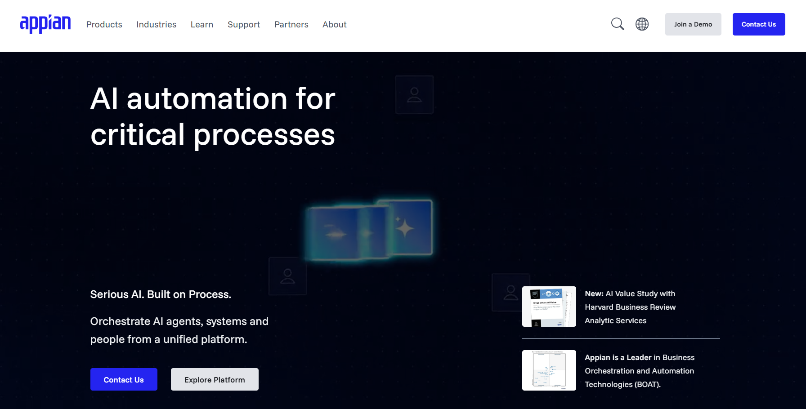Click the 'Serious AI. Built on Process.' text

click(161, 294)
